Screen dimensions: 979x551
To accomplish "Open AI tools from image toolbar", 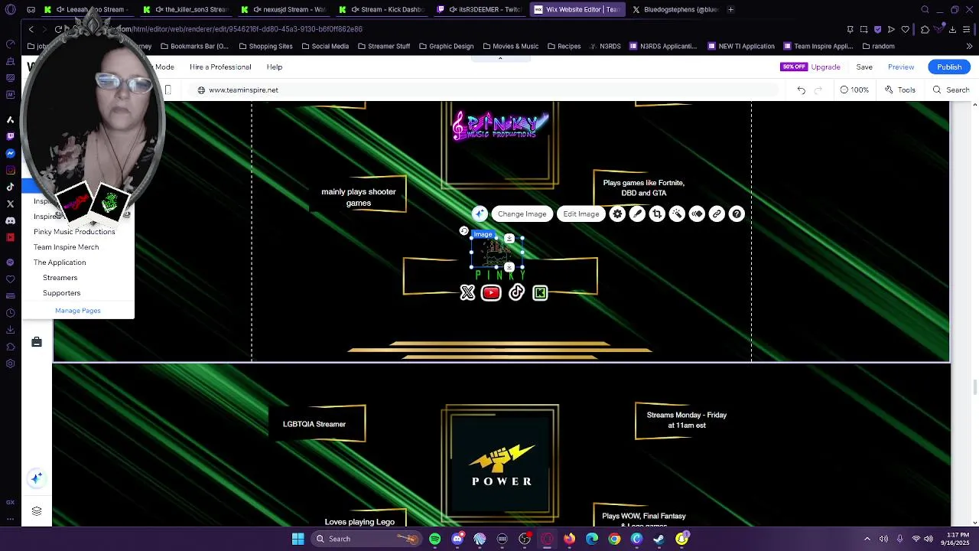I will coord(480,214).
